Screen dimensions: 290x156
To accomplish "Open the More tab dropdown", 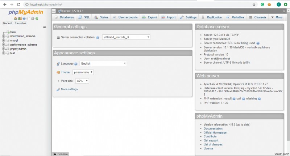I will pos(277,17).
